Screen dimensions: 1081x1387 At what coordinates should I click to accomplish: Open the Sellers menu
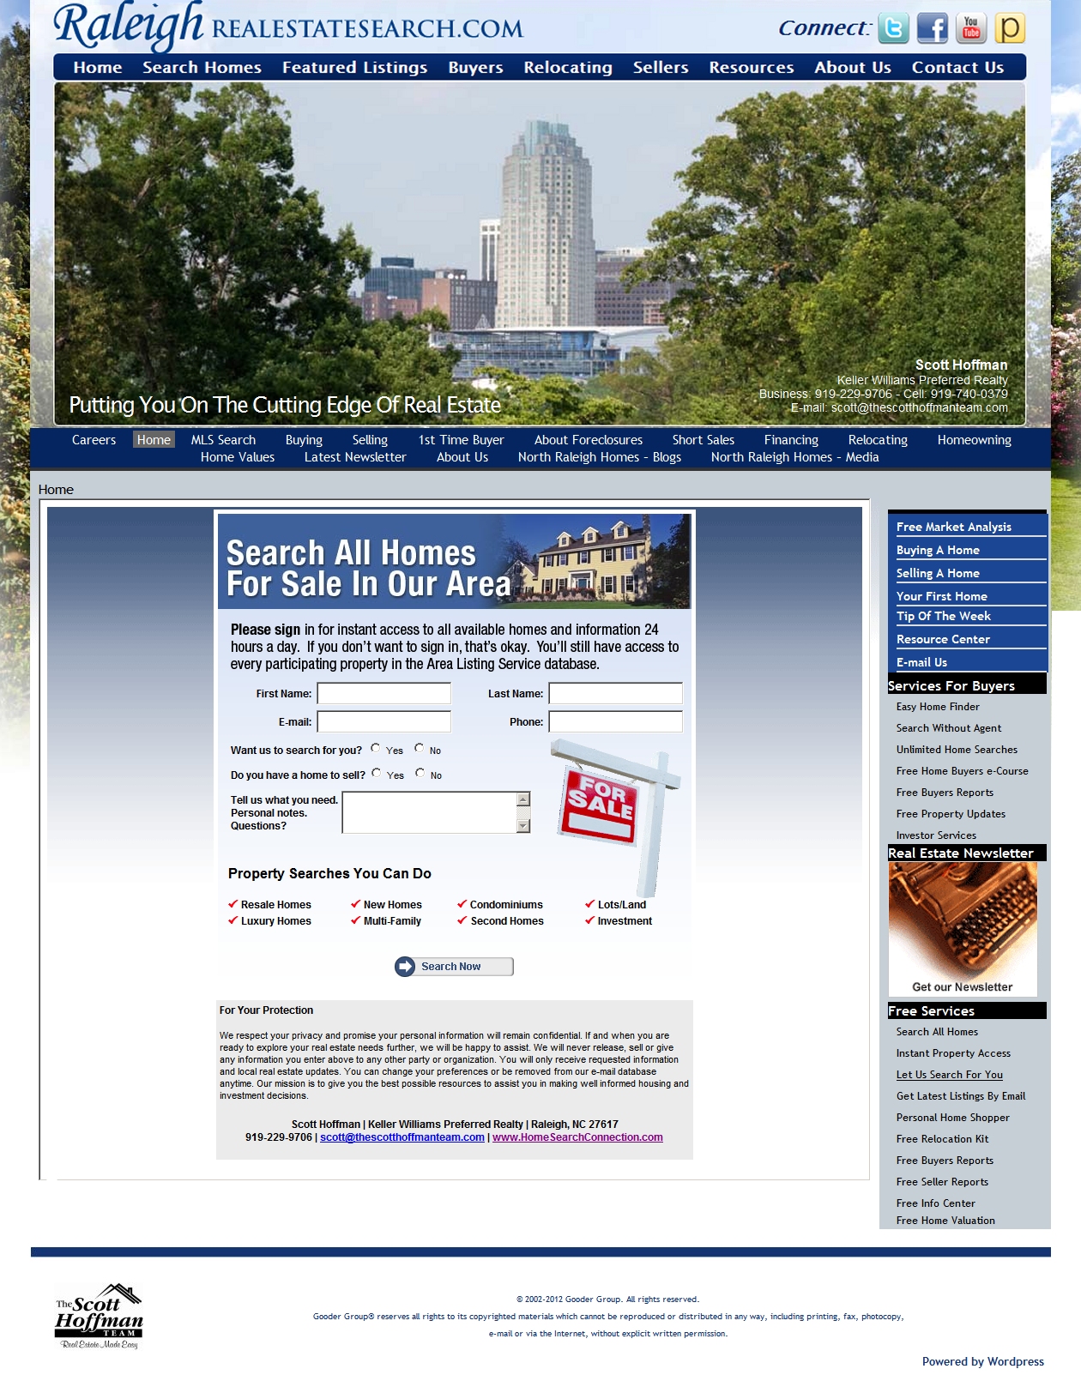[661, 67]
